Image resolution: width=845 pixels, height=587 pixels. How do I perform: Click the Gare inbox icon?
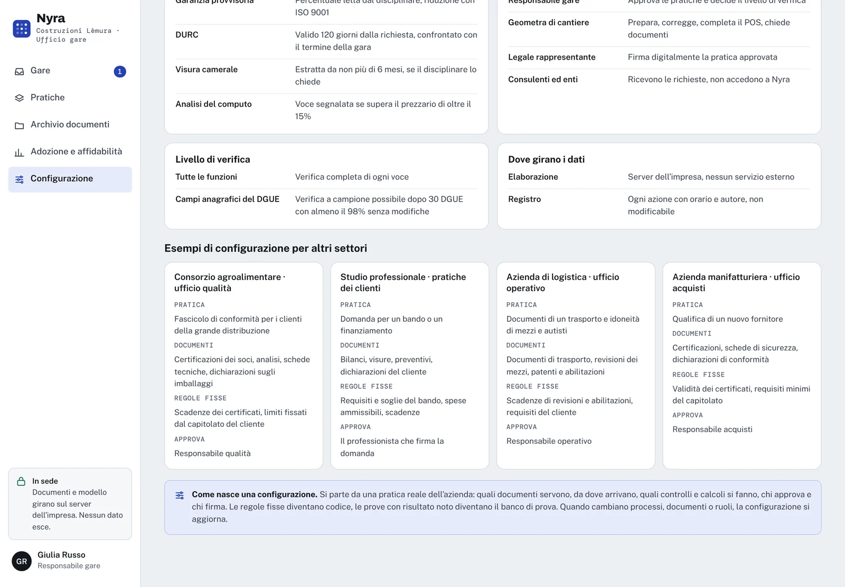[x=20, y=71]
